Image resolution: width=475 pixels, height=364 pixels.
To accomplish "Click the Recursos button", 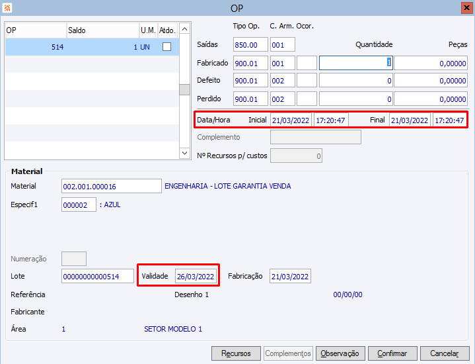I will click(236, 353).
